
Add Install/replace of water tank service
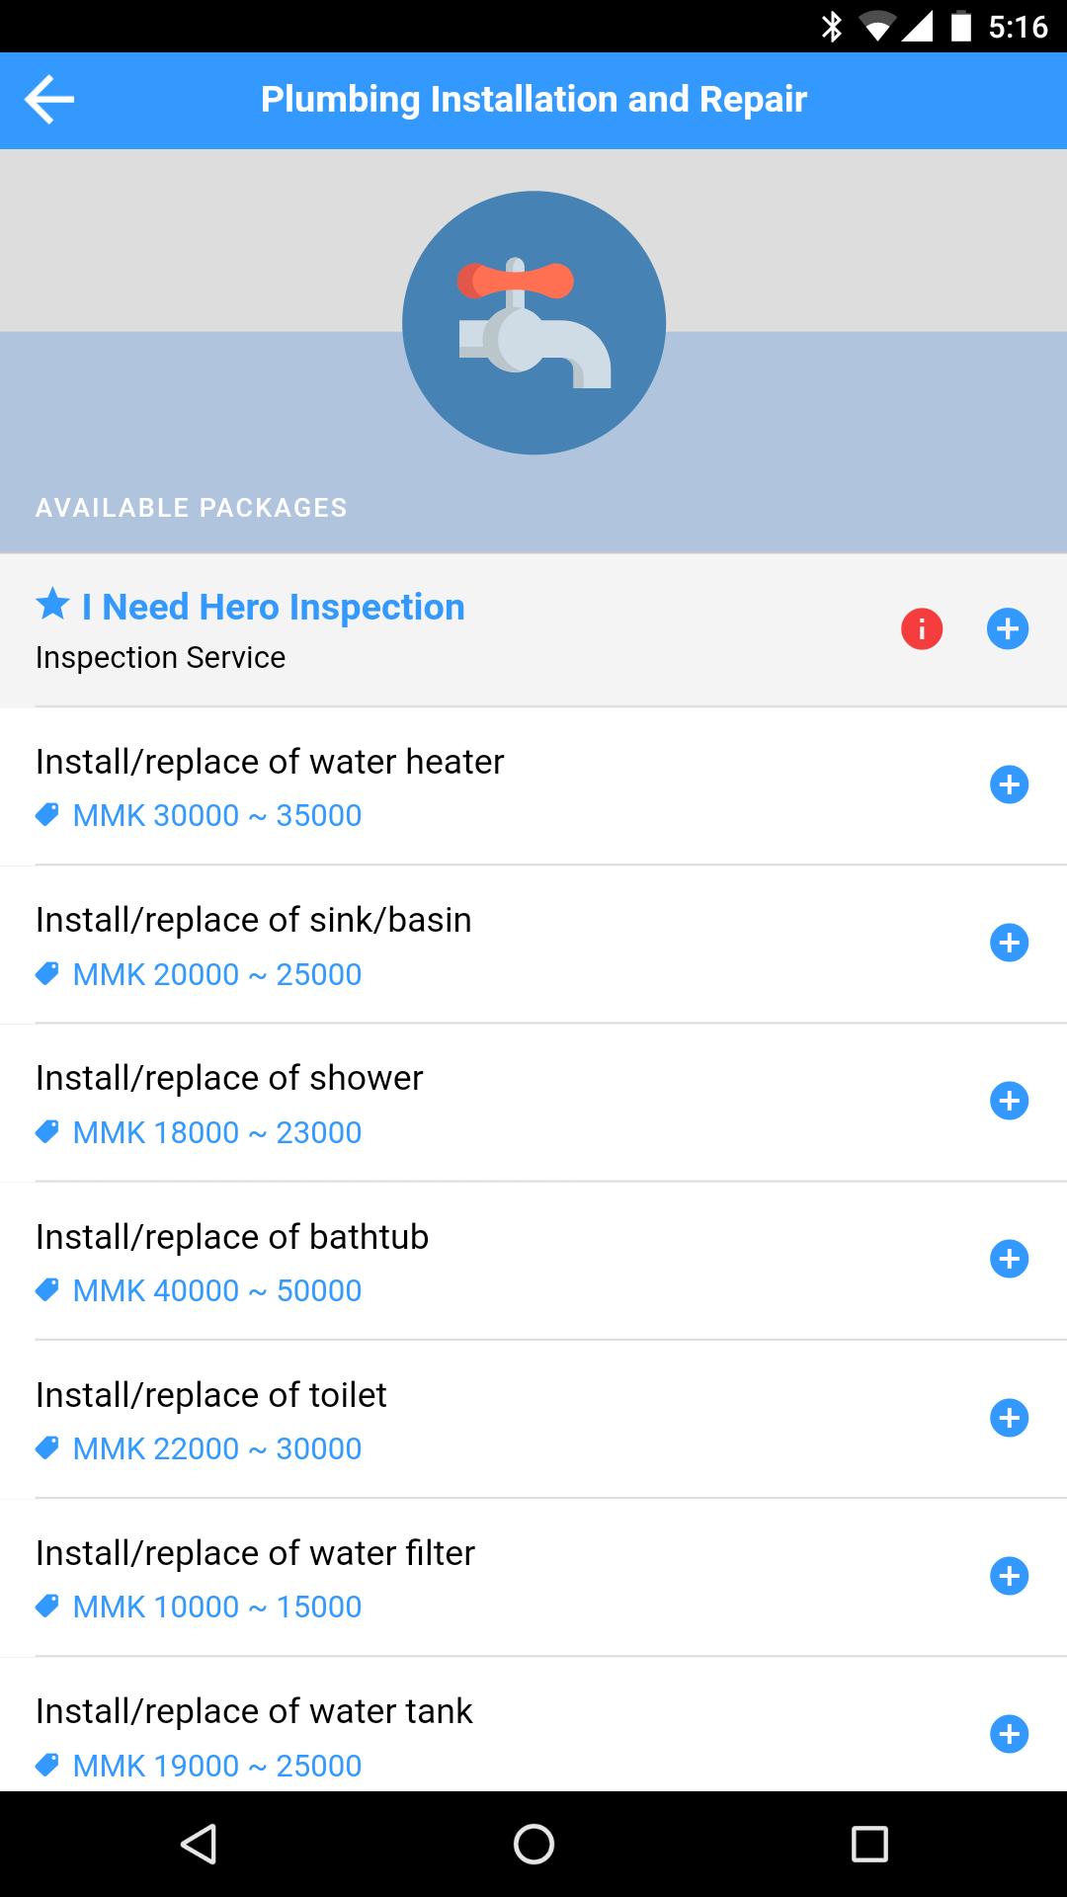coord(1009,1734)
